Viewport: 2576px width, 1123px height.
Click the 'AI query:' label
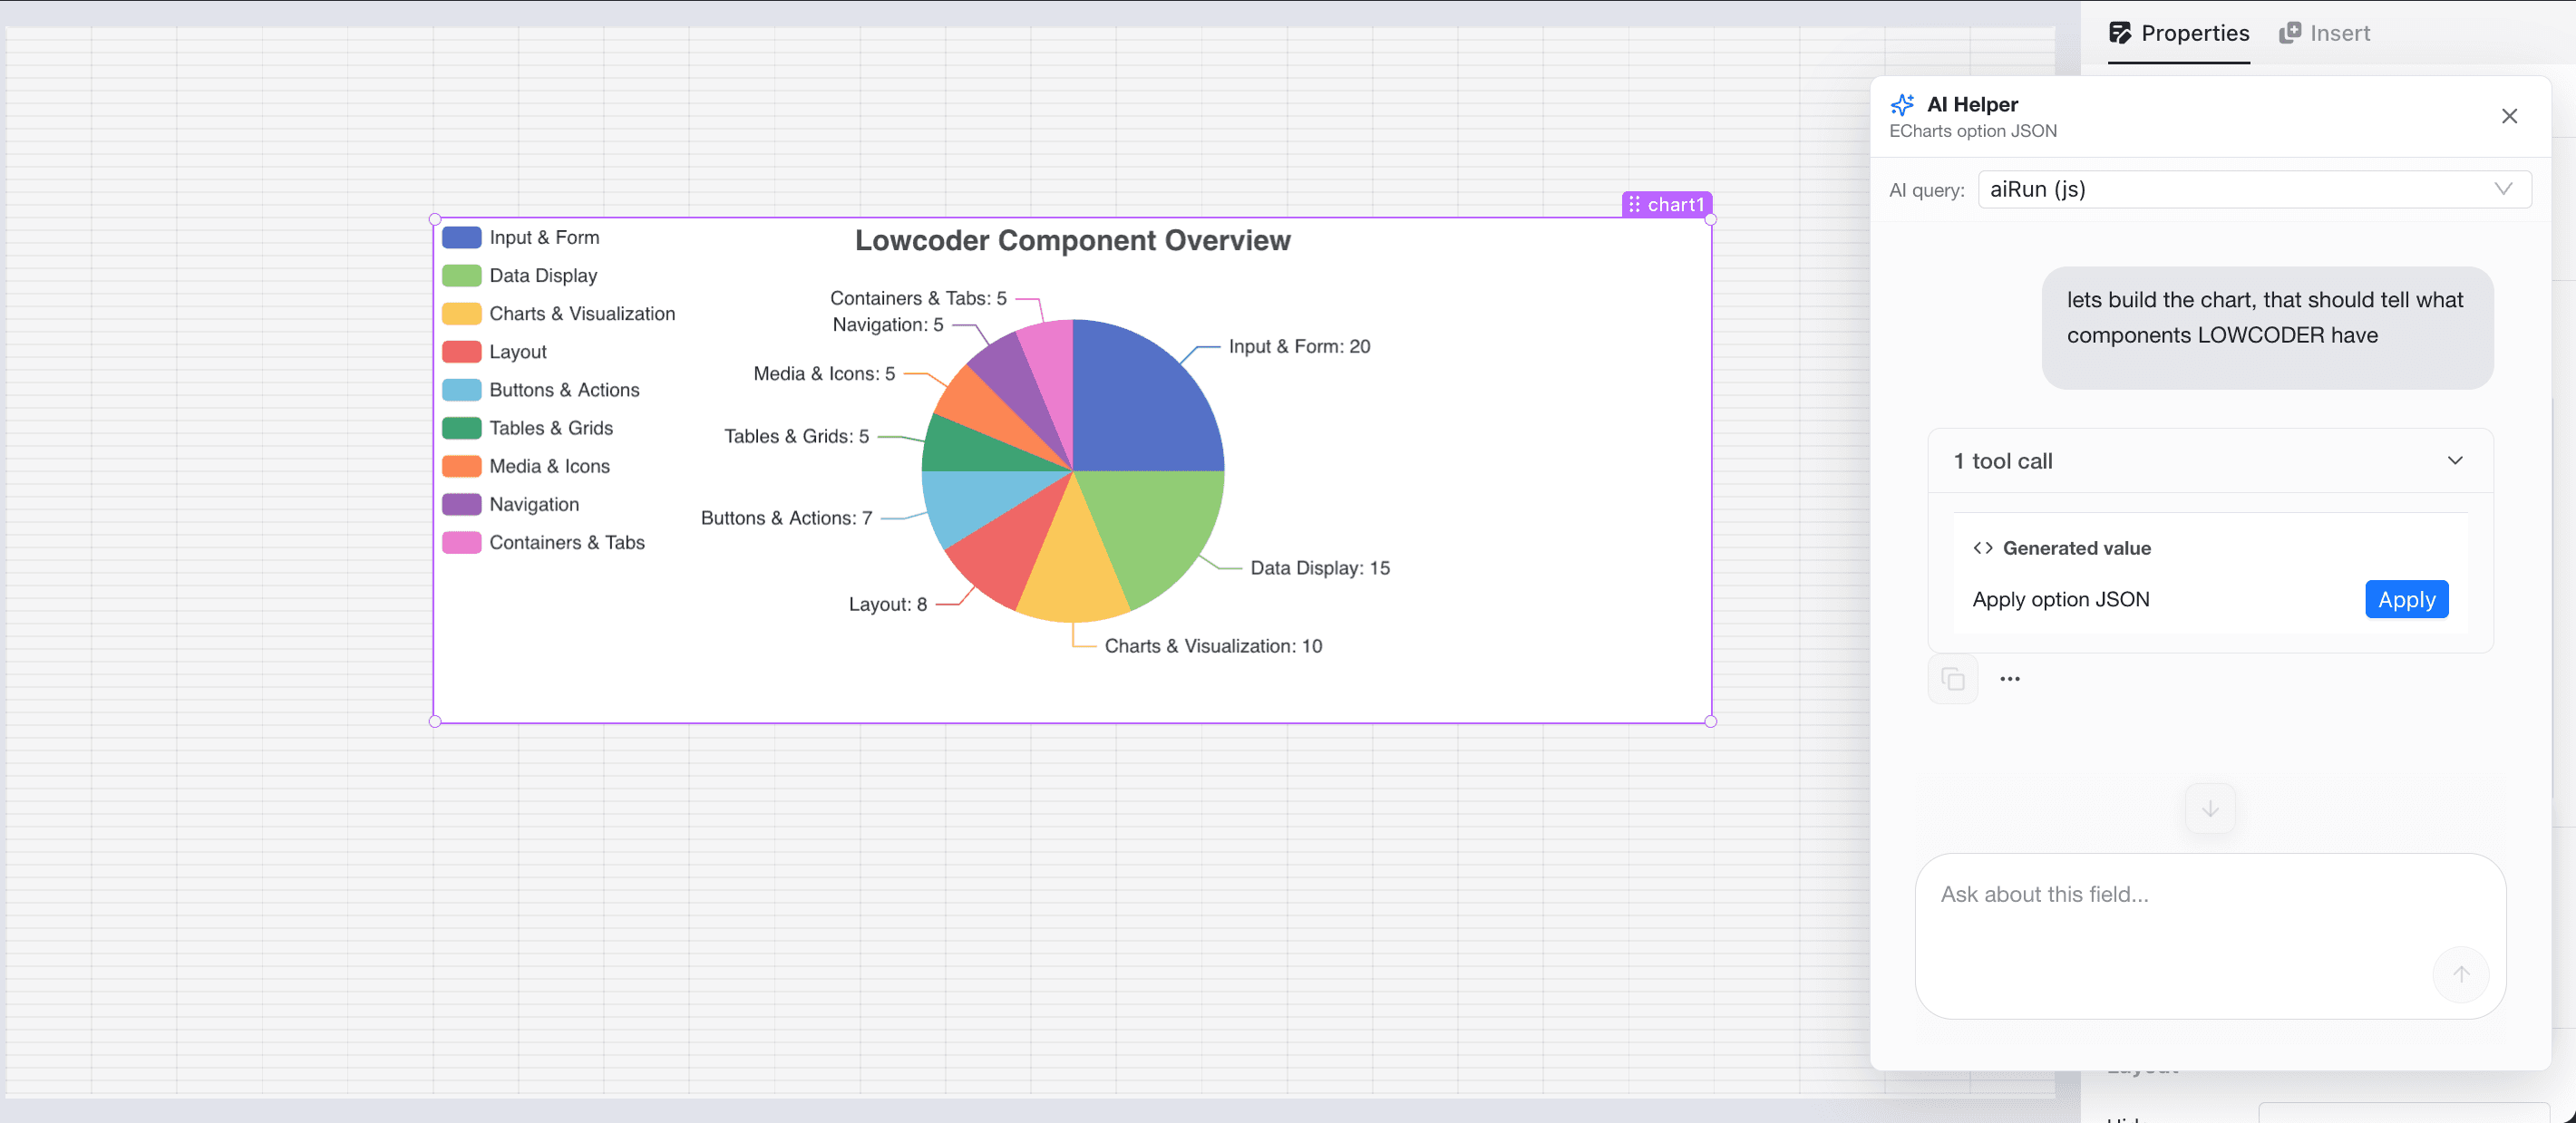coord(1926,190)
